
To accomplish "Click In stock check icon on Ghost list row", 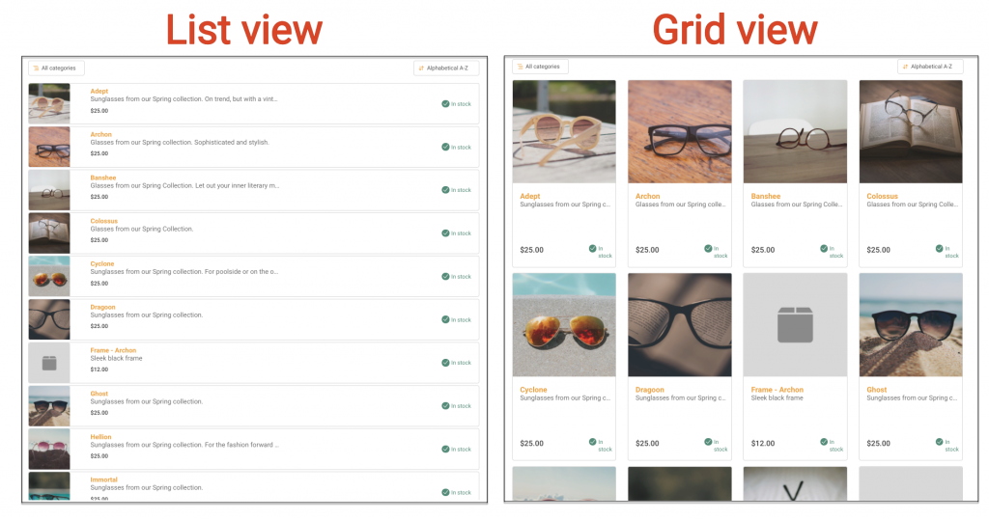I will (445, 406).
